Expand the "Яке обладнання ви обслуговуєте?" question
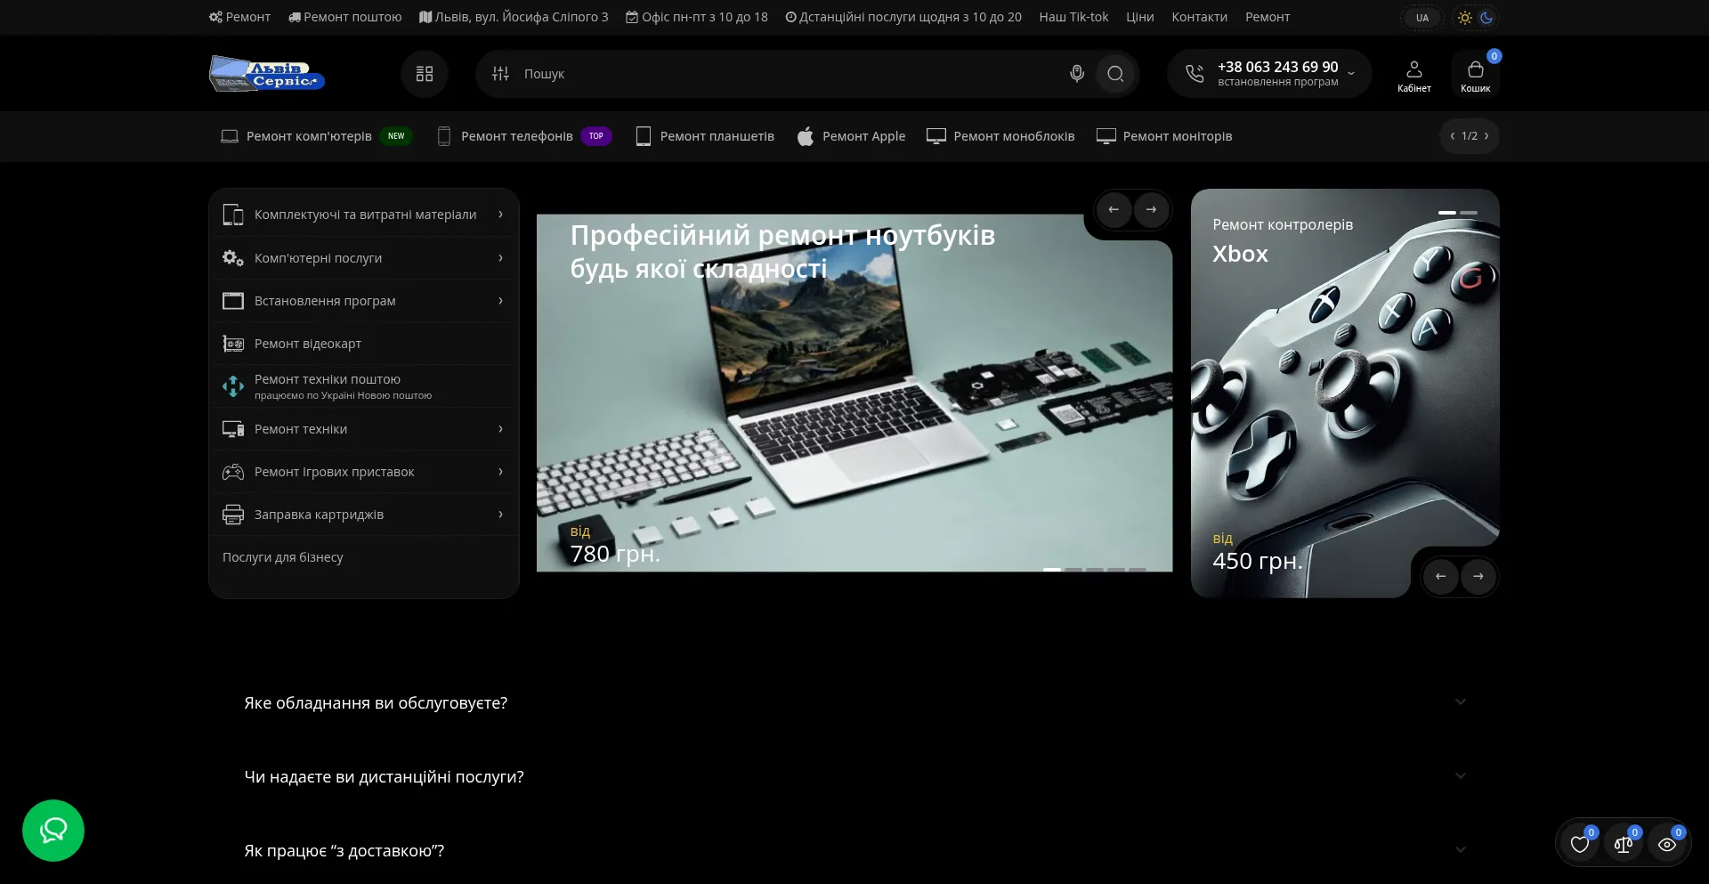 point(854,702)
